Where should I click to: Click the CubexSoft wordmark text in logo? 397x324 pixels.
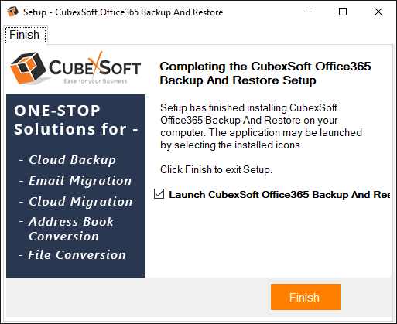point(94,67)
